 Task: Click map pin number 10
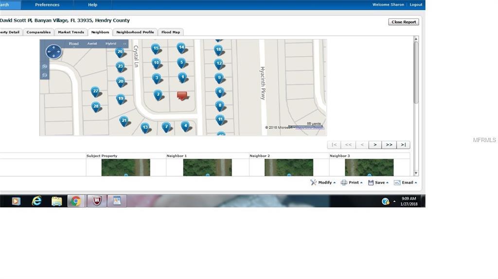tap(156, 64)
